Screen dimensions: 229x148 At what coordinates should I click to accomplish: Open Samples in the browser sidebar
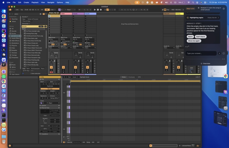14,50
